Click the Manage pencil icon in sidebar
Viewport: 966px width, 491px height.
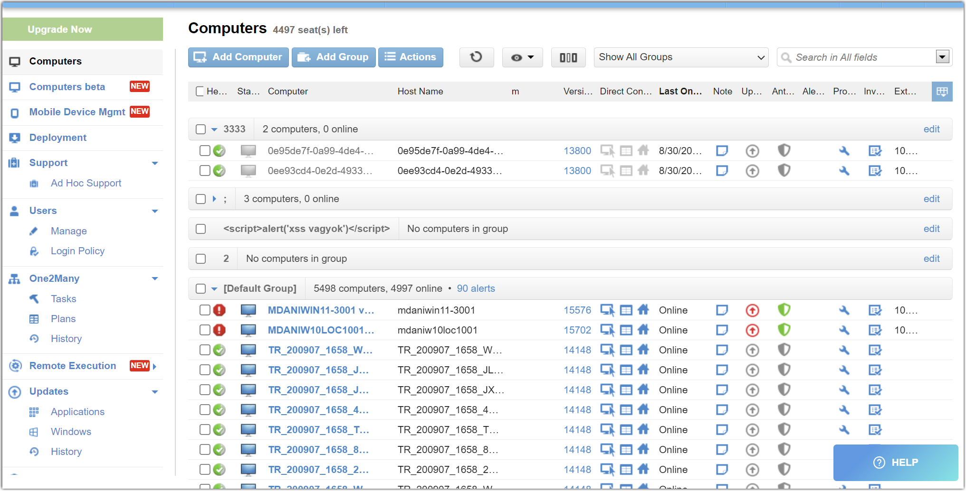click(x=34, y=231)
